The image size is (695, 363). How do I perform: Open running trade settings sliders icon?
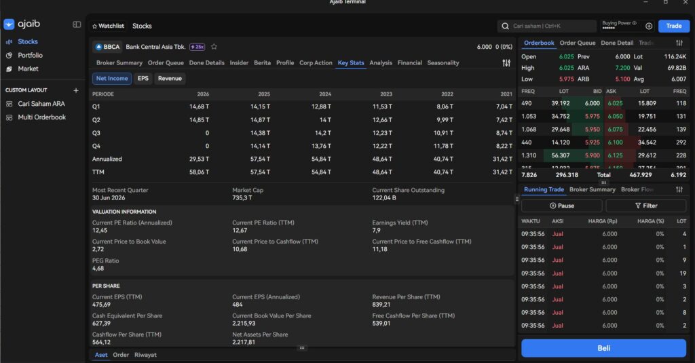tap(679, 190)
